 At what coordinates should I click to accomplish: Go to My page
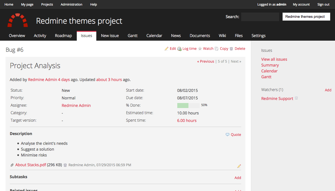[x=27, y=4]
